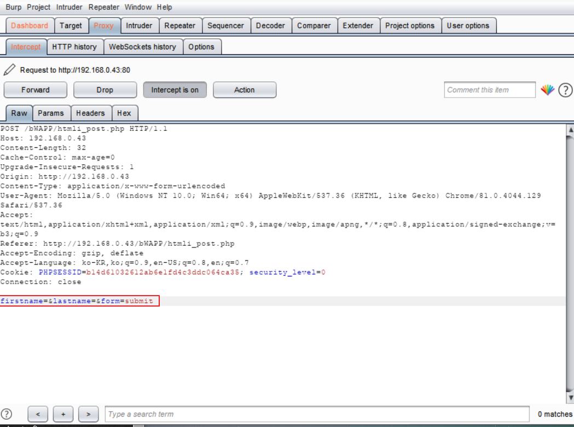The height and width of the screenshot is (427, 574).
Task: Click the User-Agent header line
Action: click(x=270, y=200)
